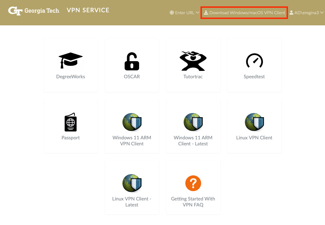This screenshot has width=325, height=225.
Task: Expand the AD\eregina3 account chevron
Action: [x=322, y=13]
